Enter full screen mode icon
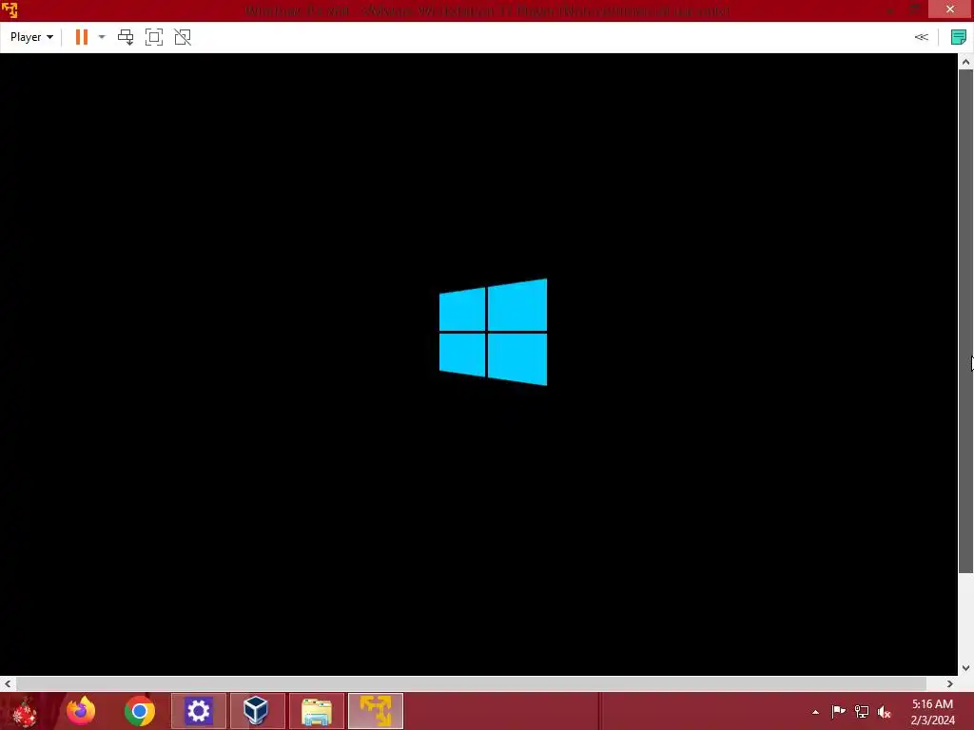Screen dimensions: 974x730 pos(154,37)
